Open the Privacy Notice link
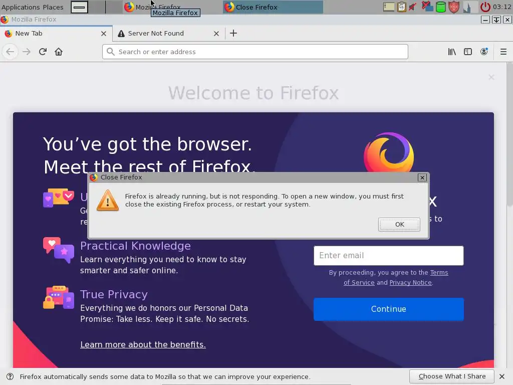 (411, 283)
